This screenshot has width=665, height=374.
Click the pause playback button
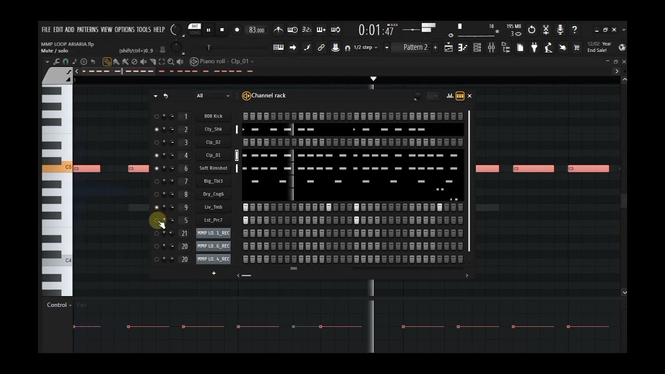pos(208,30)
